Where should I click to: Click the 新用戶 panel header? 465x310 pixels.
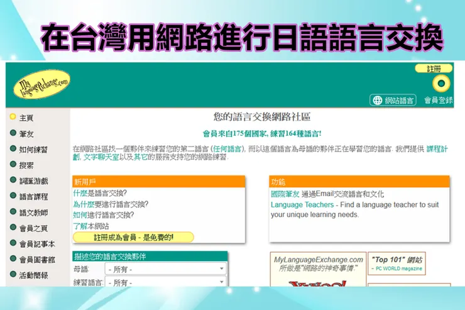click(158, 182)
